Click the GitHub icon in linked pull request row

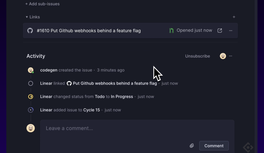pos(30,31)
